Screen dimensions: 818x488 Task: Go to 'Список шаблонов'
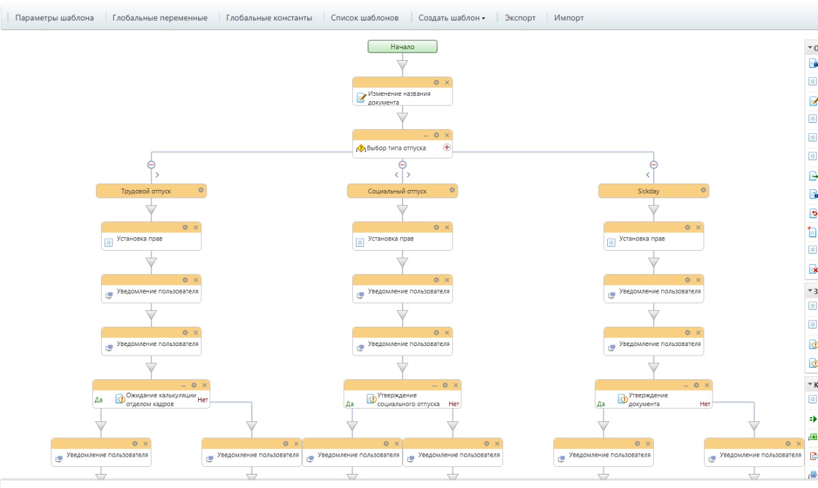[364, 18]
